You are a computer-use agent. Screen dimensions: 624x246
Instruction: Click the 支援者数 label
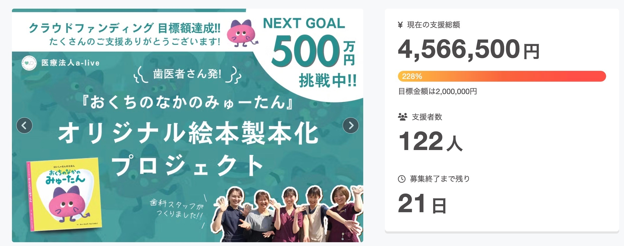[x=427, y=117]
